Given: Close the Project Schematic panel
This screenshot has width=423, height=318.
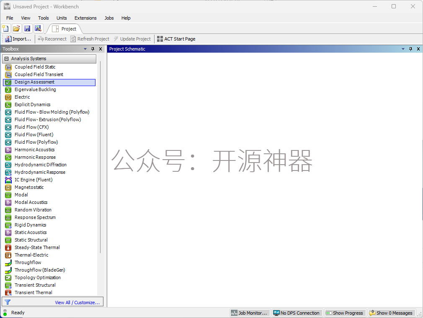Looking at the screenshot, I should [x=418, y=49].
